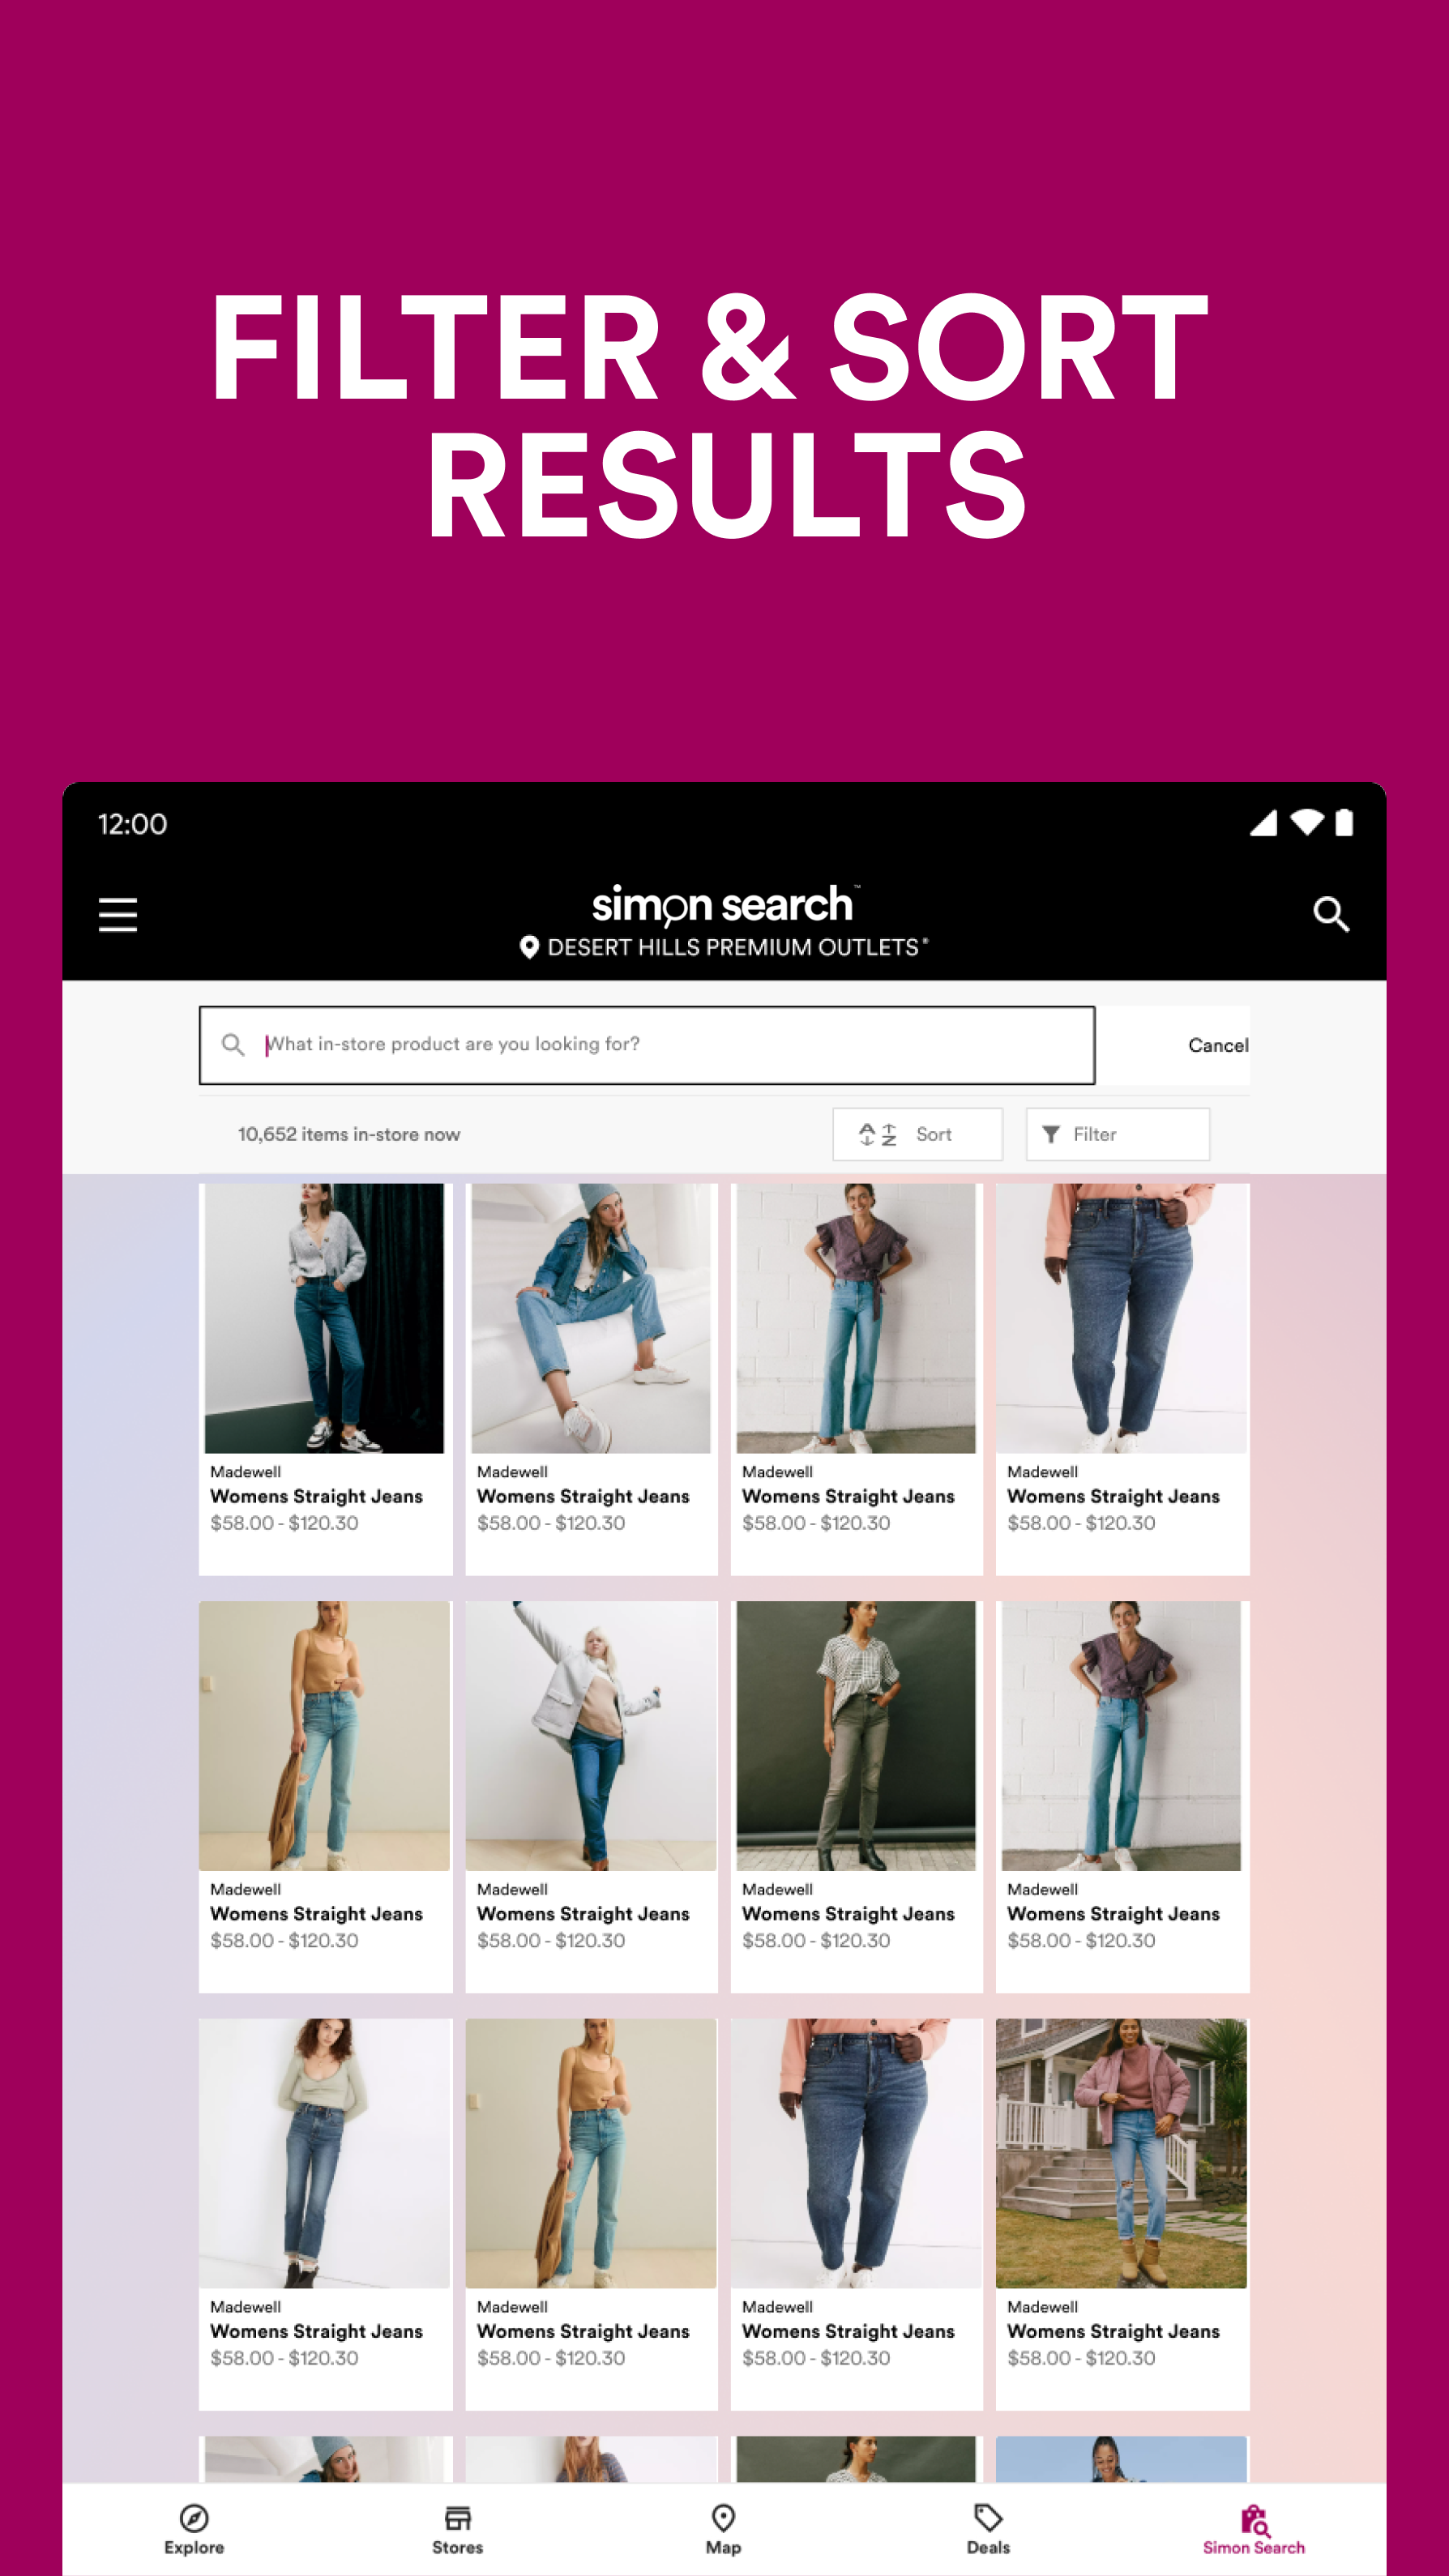
Task: Tap the search magnifier icon in header
Action: tap(1330, 914)
